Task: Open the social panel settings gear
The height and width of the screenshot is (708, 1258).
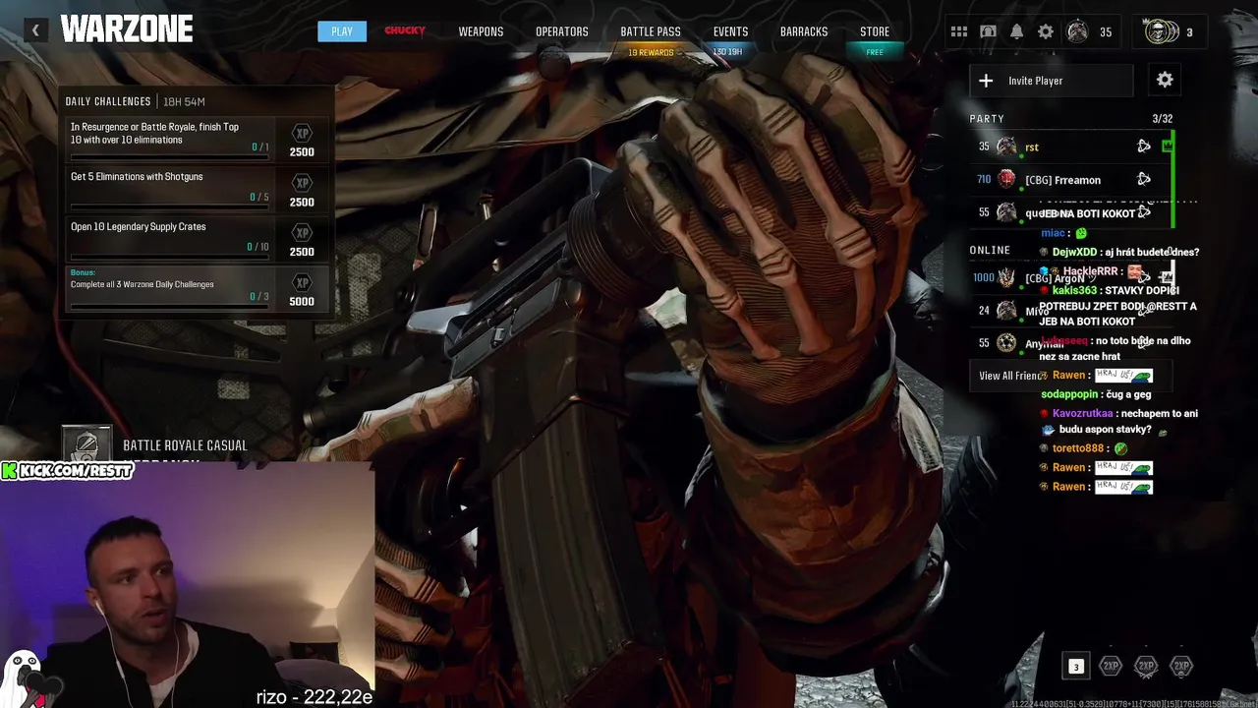Action: (x=1165, y=80)
